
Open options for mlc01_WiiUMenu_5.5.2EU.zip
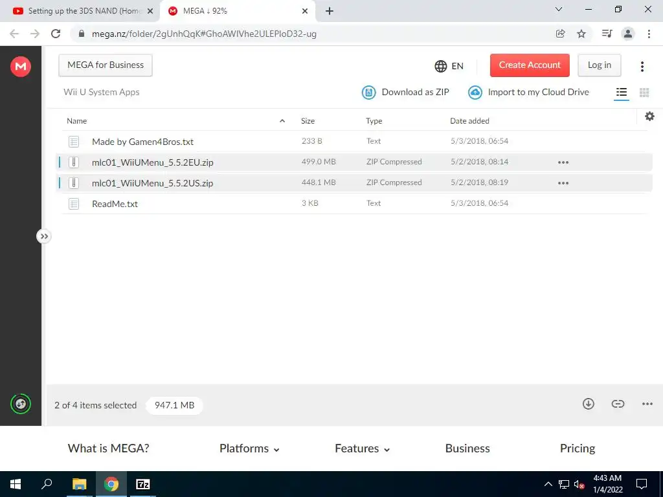point(563,162)
